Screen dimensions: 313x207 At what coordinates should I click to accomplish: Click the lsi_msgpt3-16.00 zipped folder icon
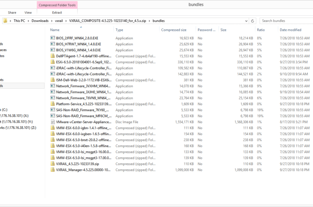point(53,152)
